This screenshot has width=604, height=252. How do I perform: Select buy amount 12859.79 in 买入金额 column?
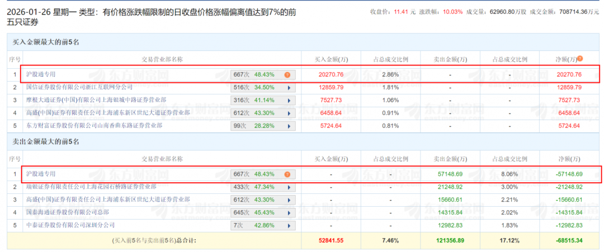[331, 87]
